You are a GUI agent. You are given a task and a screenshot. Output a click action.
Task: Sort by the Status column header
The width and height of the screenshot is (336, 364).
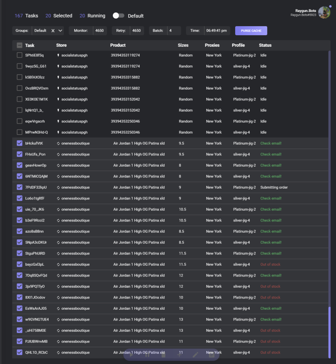pyautogui.click(x=265, y=45)
